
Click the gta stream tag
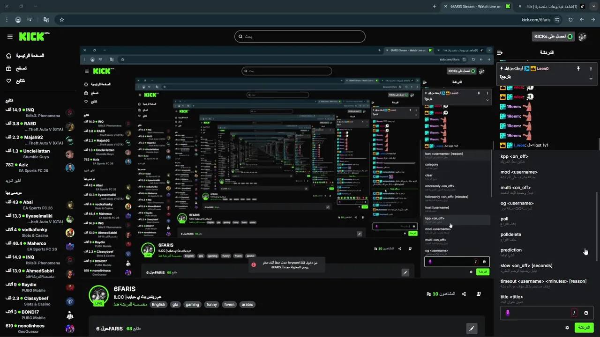(x=175, y=304)
